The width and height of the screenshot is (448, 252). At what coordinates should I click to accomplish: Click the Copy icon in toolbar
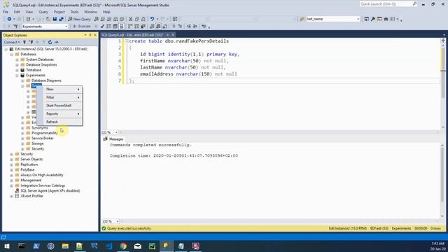[x=137, y=19]
